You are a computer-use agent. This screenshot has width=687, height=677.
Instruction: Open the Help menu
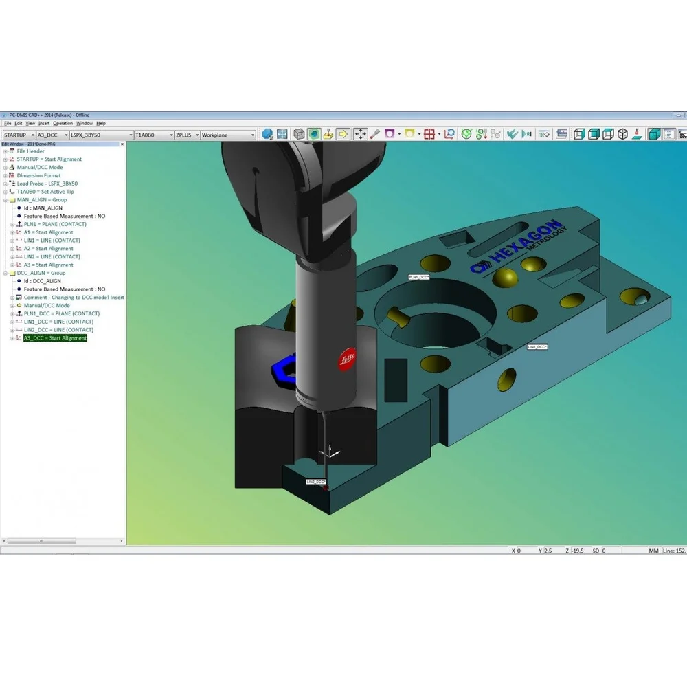tap(101, 124)
